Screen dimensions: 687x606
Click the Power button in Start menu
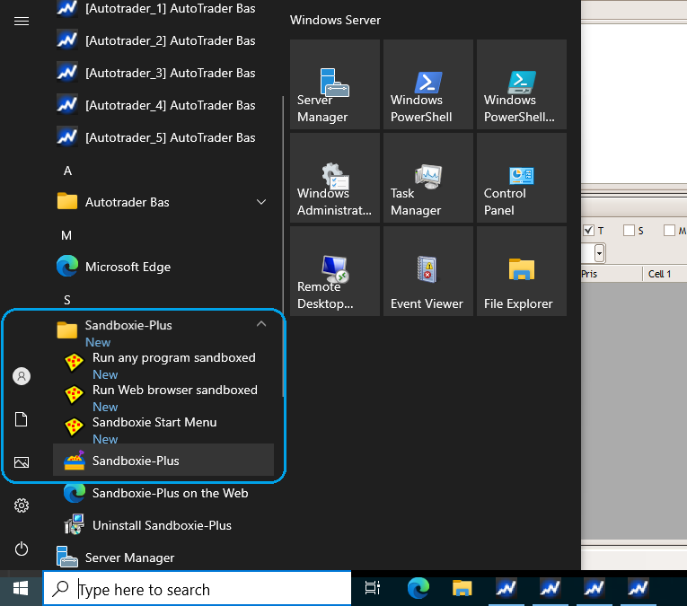(x=22, y=549)
